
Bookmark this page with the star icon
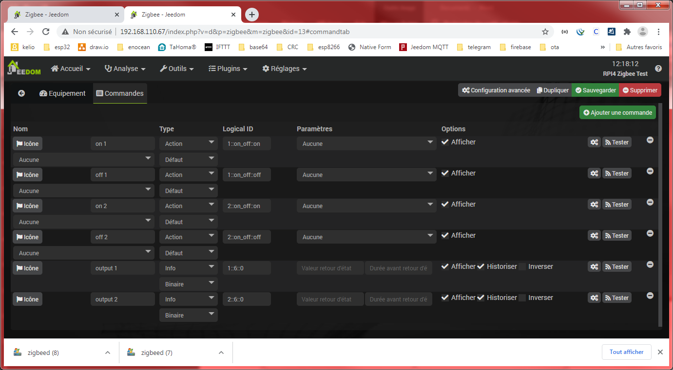[x=545, y=32]
